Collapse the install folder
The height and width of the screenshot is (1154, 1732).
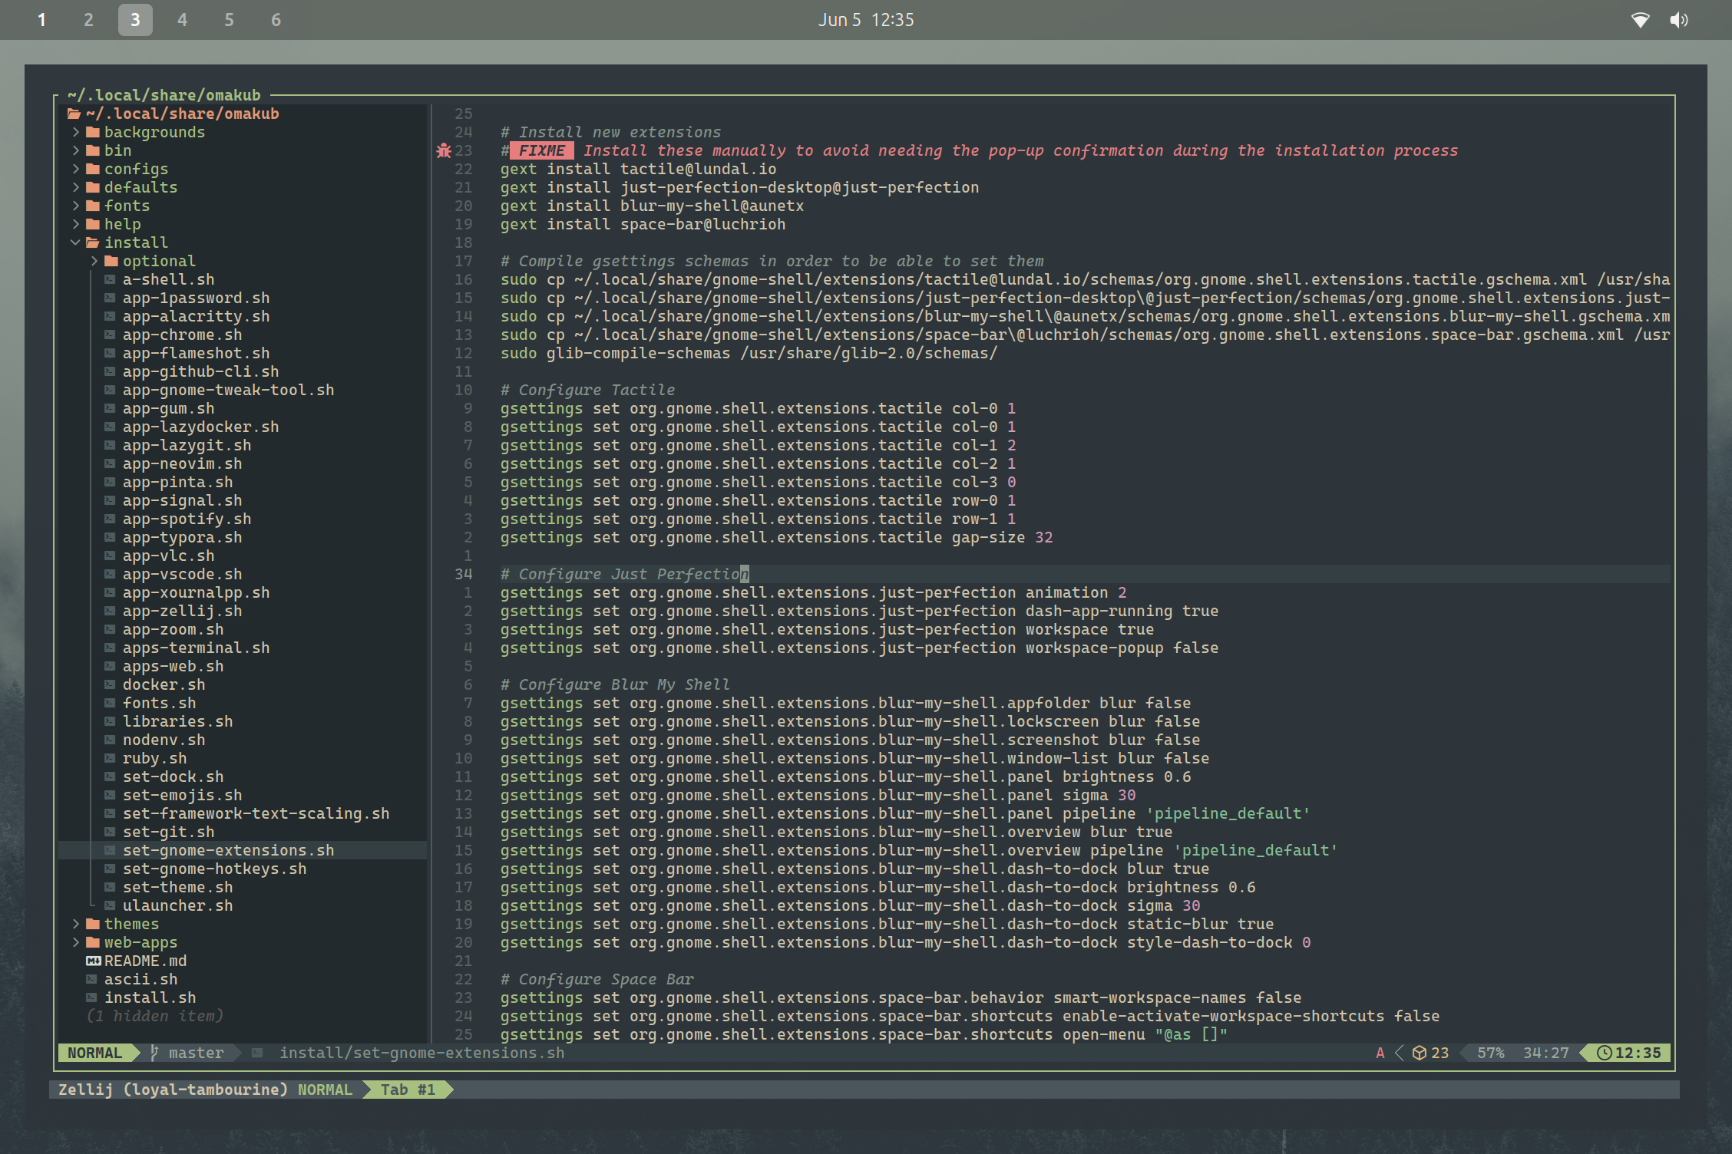point(75,242)
